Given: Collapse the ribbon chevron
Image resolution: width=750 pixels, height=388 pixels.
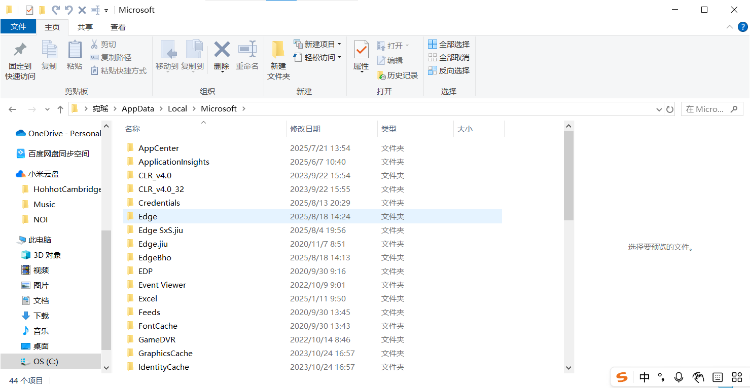Looking at the screenshot, I should (x=729, y=27).
